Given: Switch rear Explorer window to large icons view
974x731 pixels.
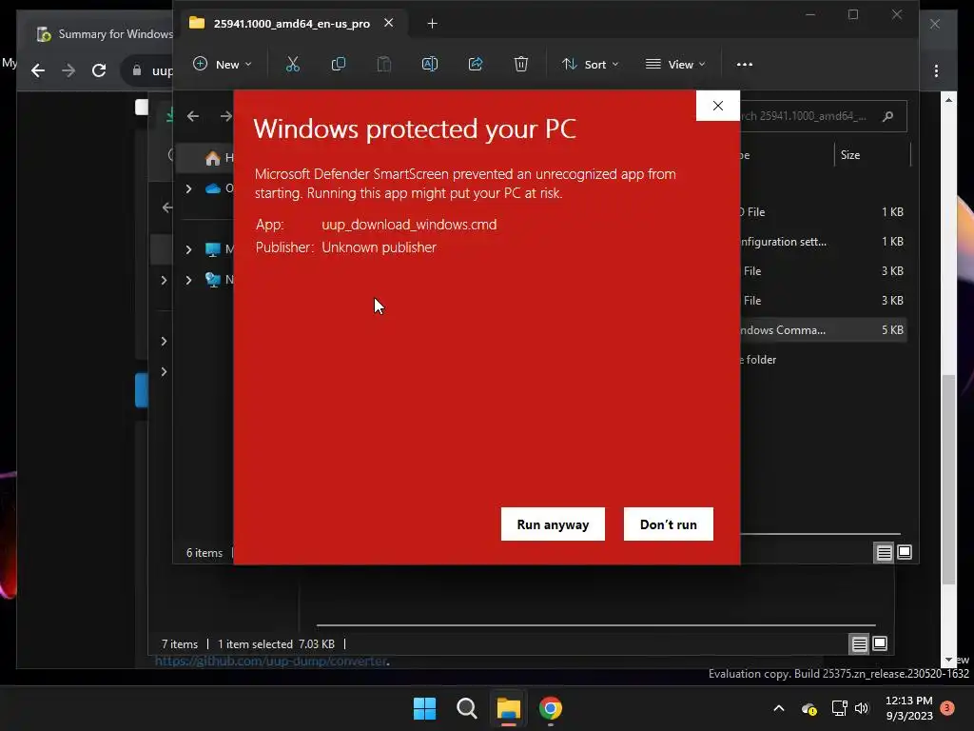Looking at the screenshot, I should 880,644.
